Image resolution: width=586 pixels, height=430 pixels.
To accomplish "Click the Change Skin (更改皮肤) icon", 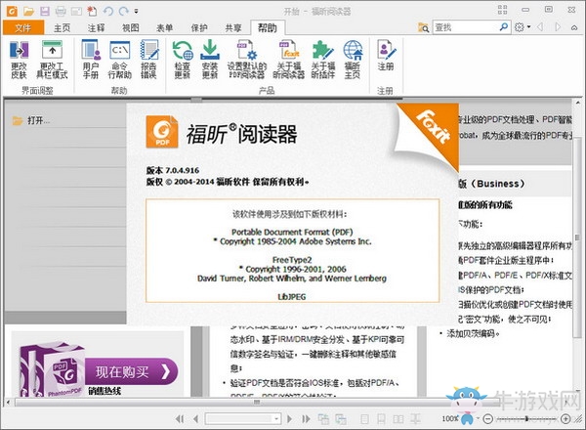I will click(x=20, y=59).
